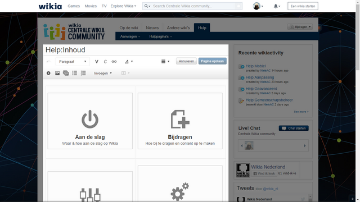
Task: Click the Annuleren button
Action: coord(186,61)
